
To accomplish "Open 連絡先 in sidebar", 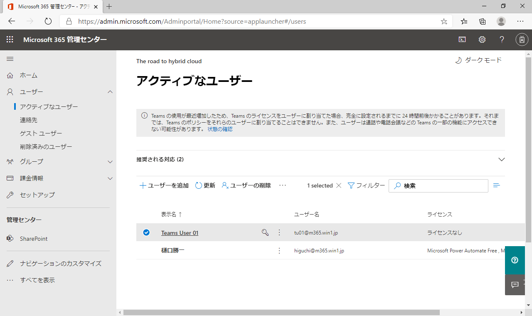I will point(29,120).
